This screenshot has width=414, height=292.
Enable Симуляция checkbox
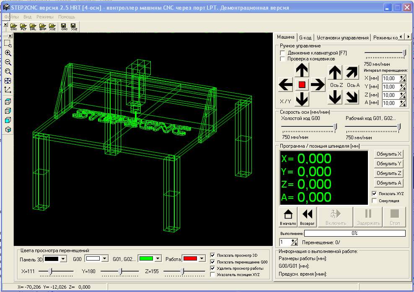pyautogui.click(x=374, y=201)
